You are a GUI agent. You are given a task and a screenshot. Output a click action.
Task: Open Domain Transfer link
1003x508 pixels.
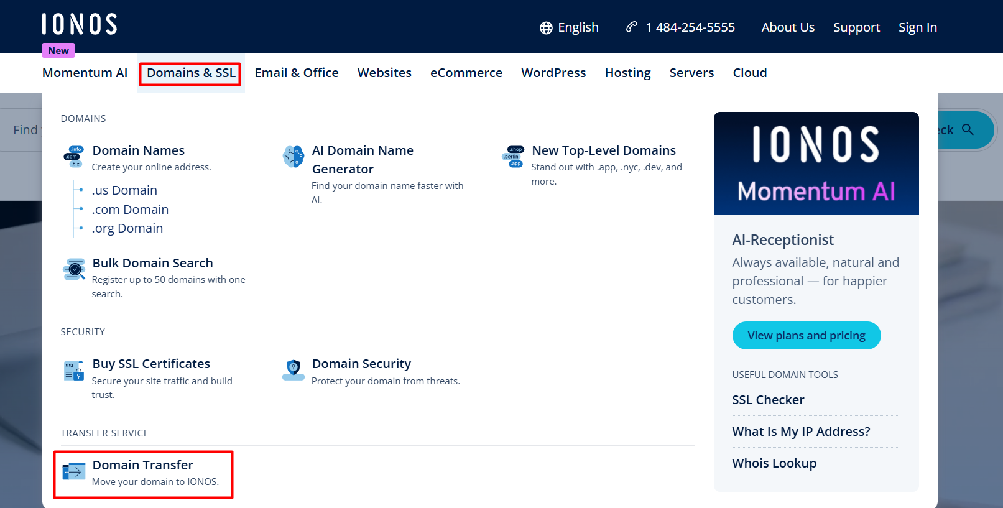pos(143,465)
